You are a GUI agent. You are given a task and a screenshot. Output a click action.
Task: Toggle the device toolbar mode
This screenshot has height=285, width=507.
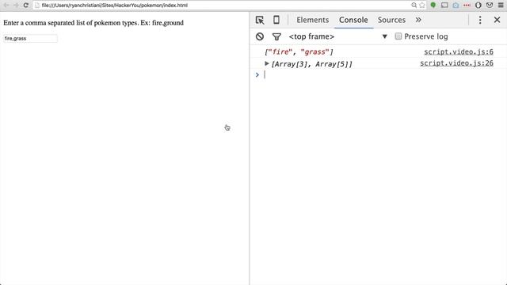(276, 20)
